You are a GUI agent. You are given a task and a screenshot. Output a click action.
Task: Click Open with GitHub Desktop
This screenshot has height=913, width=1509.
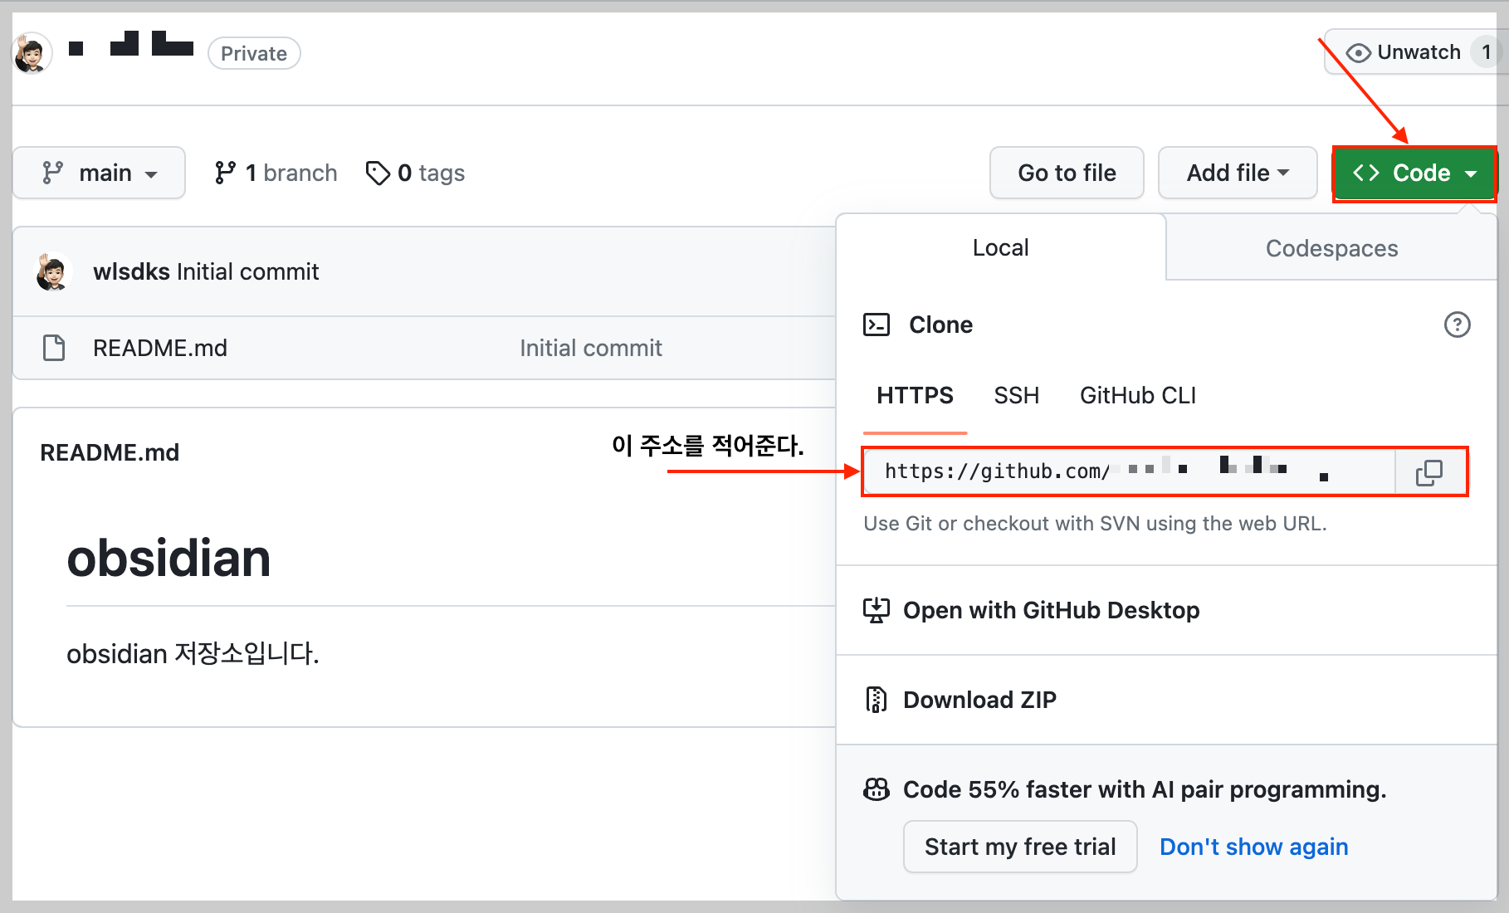[1051, 610]
